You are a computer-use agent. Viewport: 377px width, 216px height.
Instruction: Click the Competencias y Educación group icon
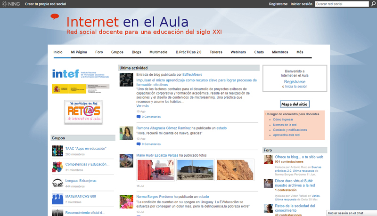point(57,167)
